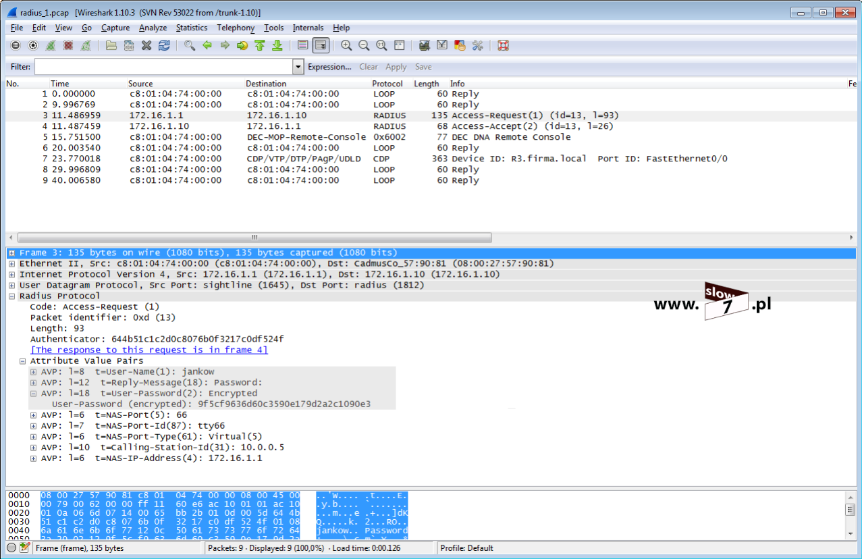Open the Internals menu
This screenshot has height=559, width=862.
308,28
